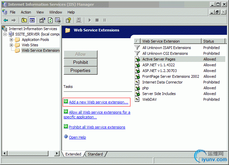Open the Action menu

(26, 12)
